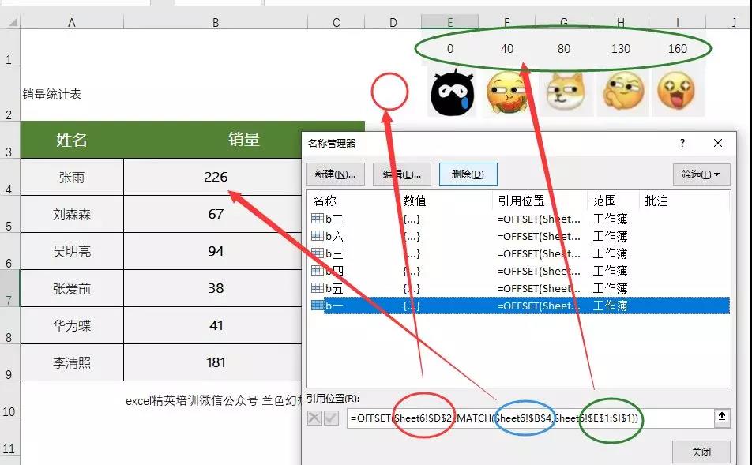Click the cell with name 张雨

(72, 178)
